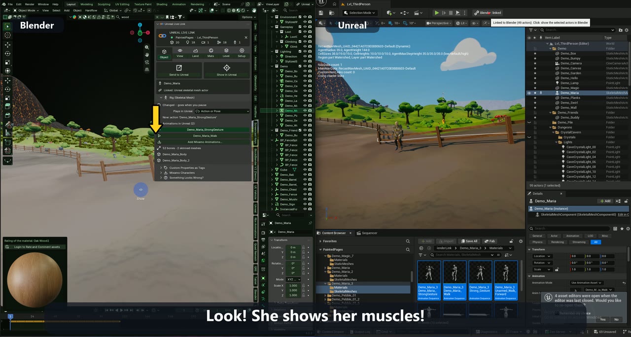The width and height of the screenshot is (631, 337).
Task: Click the Send to Unreal button
Action: (x=179, y=70)
